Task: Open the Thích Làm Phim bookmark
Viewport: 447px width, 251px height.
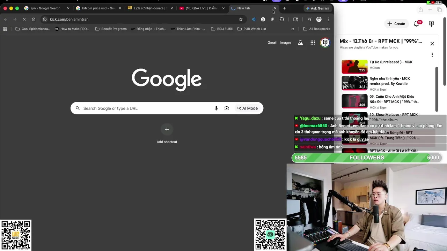Action: (x=188, y=29)
